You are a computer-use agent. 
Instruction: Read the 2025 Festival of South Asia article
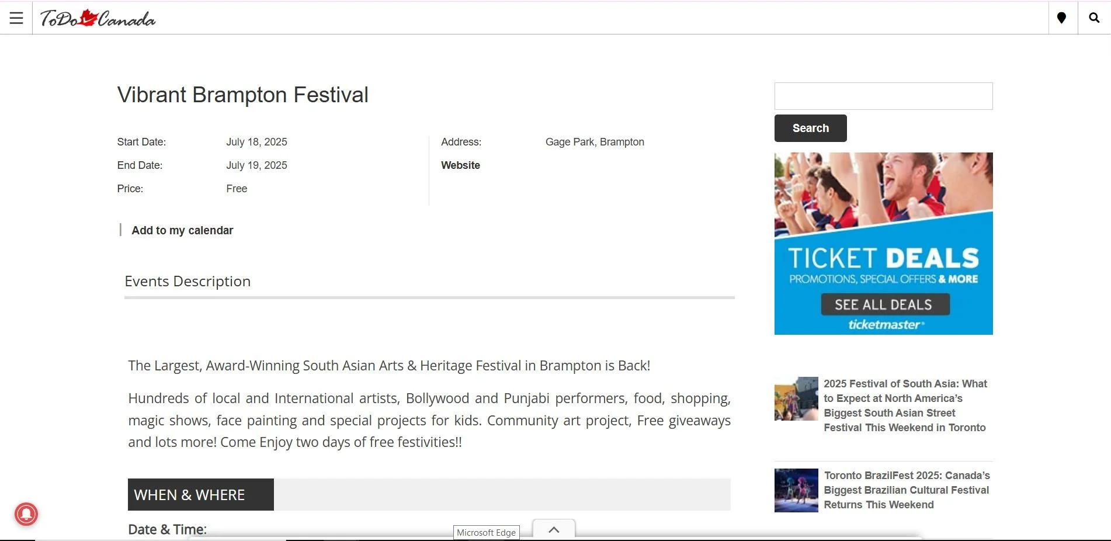[905, 405]
